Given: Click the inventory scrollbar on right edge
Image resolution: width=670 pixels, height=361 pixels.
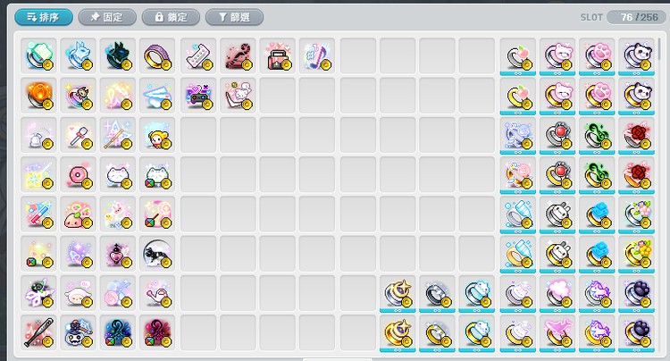Looking at the screenshot, I should (659, 49).
